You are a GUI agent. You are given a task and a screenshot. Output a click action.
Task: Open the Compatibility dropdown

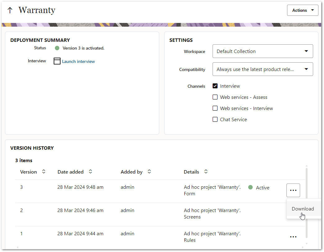pyautogui.click(x=263, y=69)
